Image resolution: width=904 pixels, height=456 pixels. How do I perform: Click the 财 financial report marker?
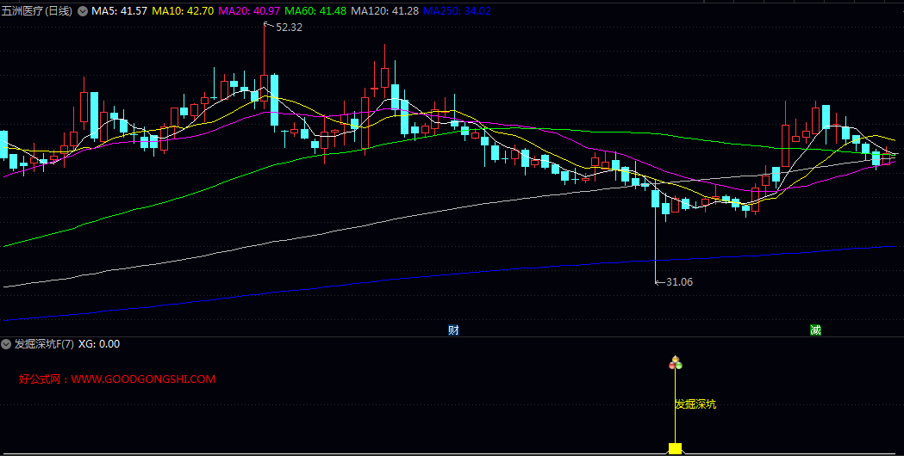[x=454, y=330]
